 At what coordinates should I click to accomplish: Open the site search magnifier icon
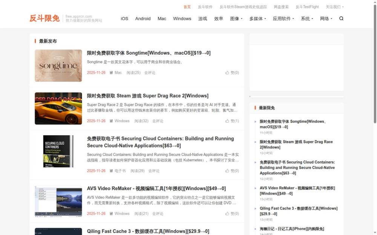click(341, 18)
